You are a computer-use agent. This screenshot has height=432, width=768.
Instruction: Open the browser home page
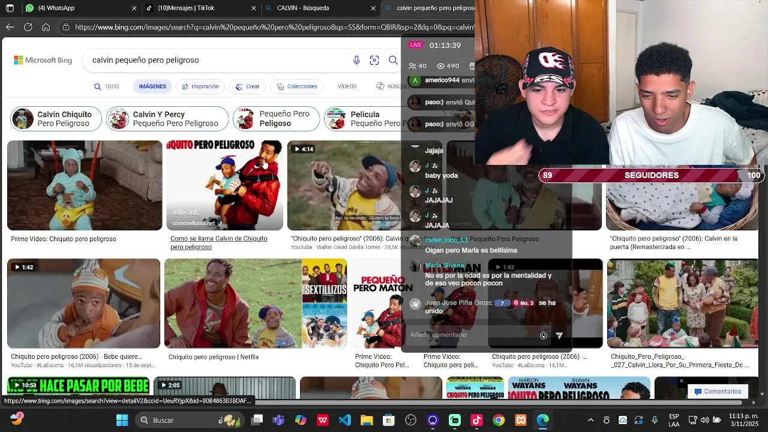tap(46, 27)
